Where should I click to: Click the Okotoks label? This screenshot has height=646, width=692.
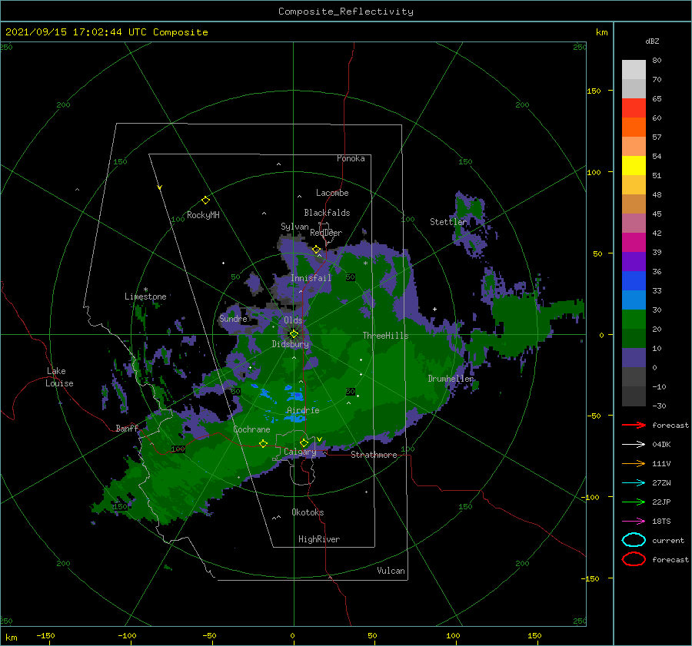[308, 512]
